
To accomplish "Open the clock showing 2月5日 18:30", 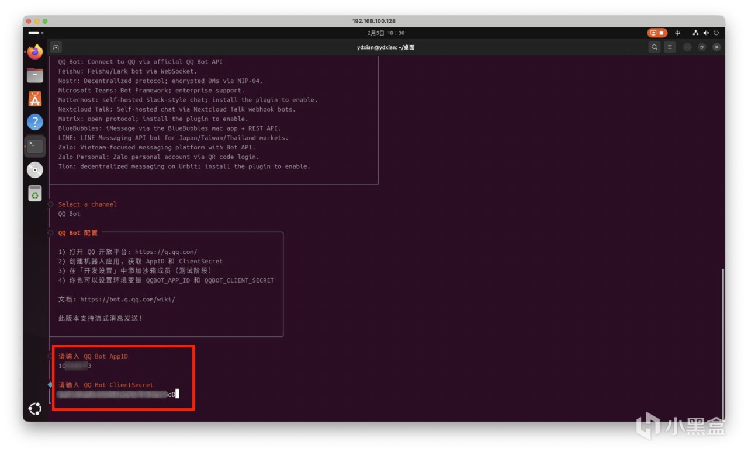I will [386, 33].
